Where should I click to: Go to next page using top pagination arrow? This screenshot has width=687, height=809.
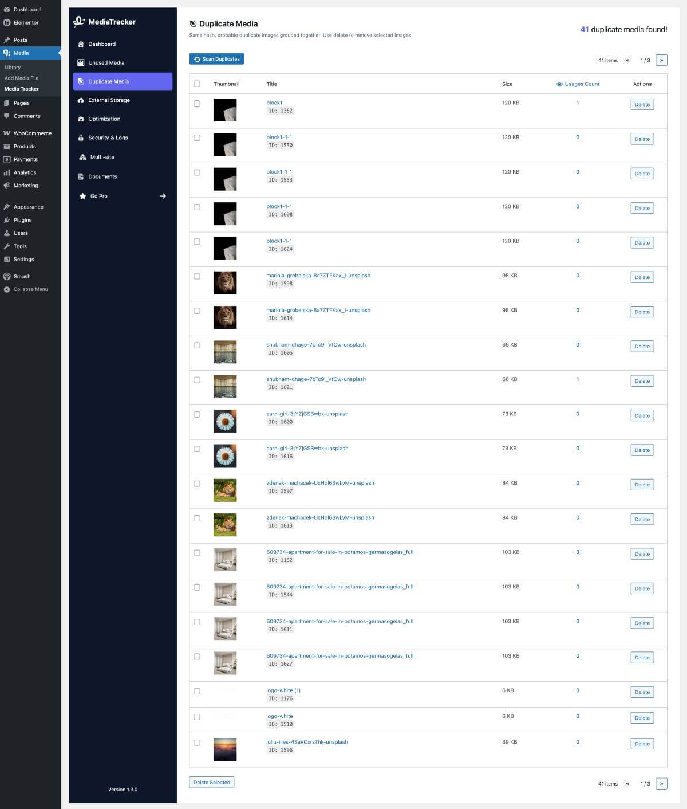(x=661, y=60)
